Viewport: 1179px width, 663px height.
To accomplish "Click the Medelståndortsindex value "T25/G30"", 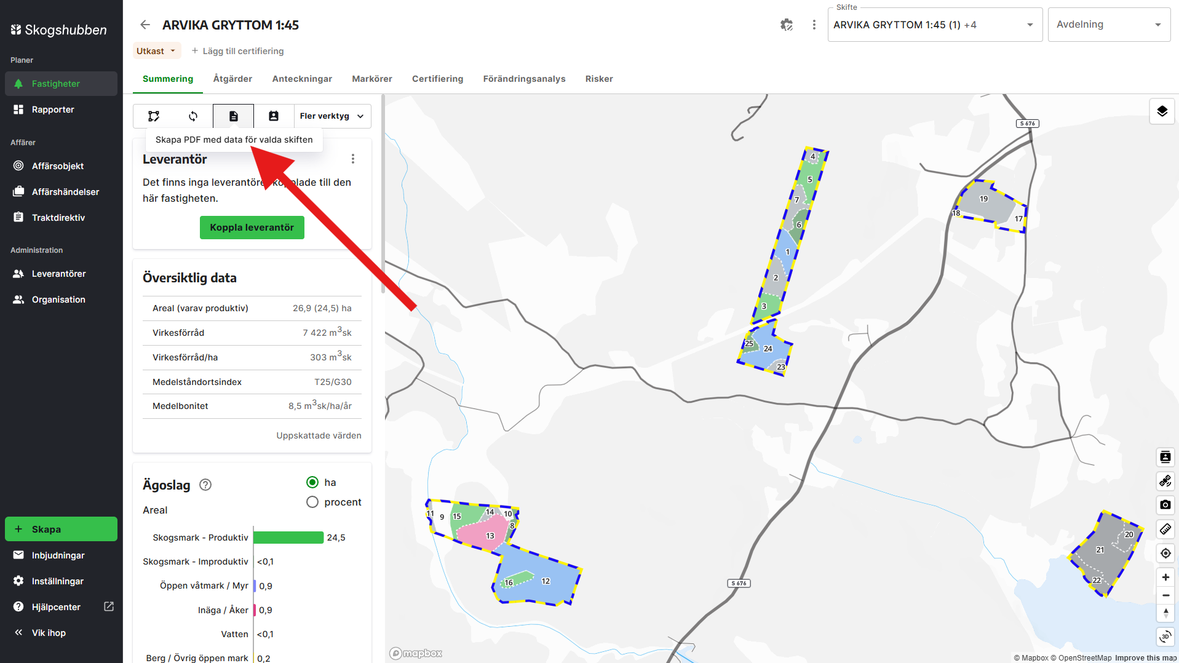I will [333, 382].
